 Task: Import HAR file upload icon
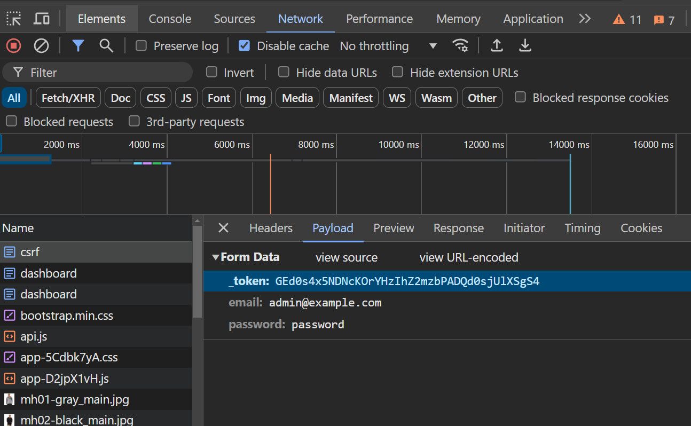pyautogui.click(x=497, y=46)
